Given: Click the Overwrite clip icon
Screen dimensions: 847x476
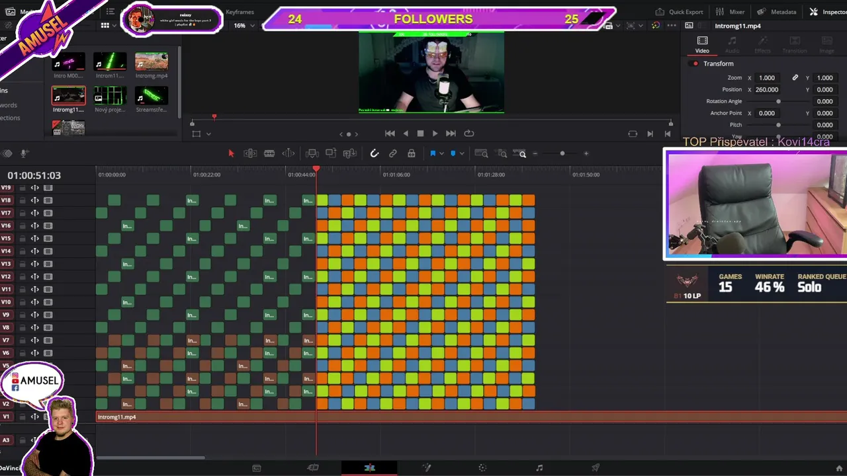Looking at the screenshot, I should coord(331,153).
